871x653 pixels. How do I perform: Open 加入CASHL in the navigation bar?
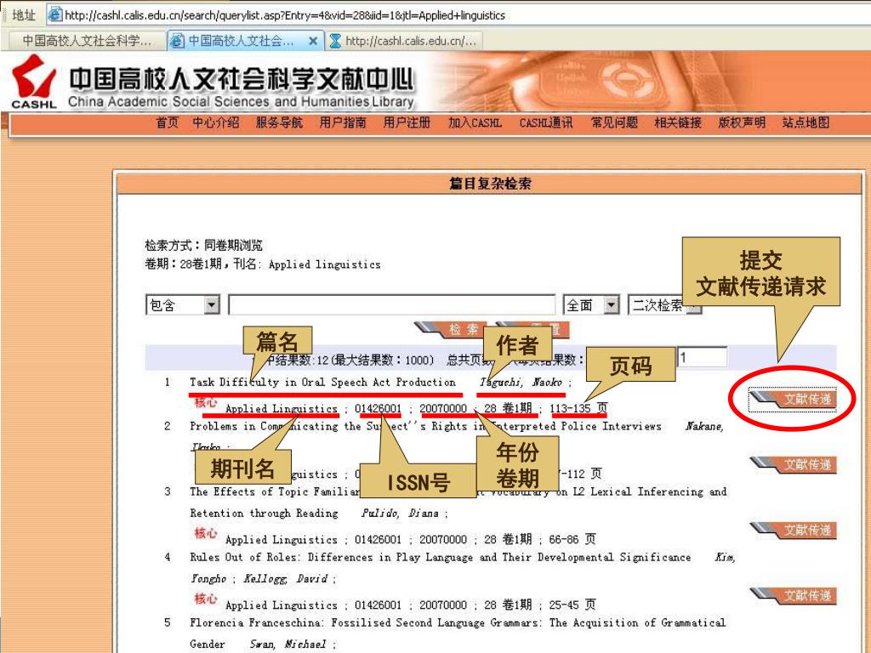pyautogui.click(x=475, y=122)
